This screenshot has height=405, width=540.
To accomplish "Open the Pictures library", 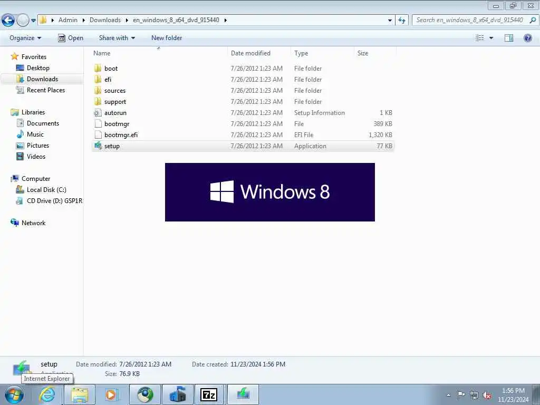I will (x=38, y=146).
